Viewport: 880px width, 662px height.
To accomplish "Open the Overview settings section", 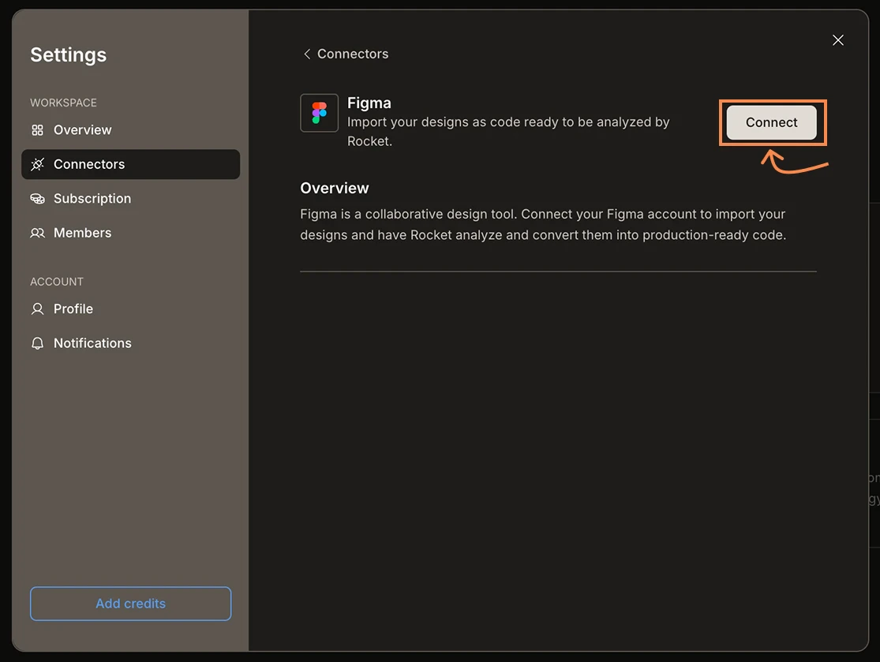I will click(131, 130).
